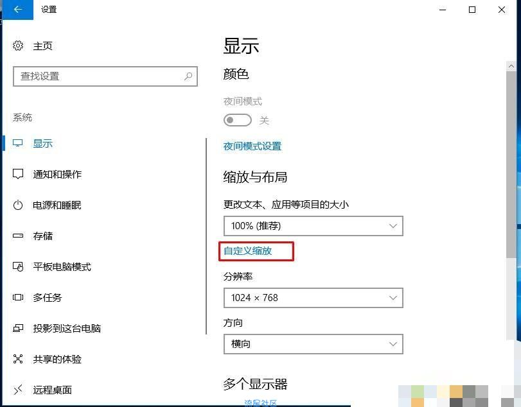Image resolution: width=521 pixels, height=407 pixels.
Task: Open the 横向 orientation dropdown
Action: [313, 344]
